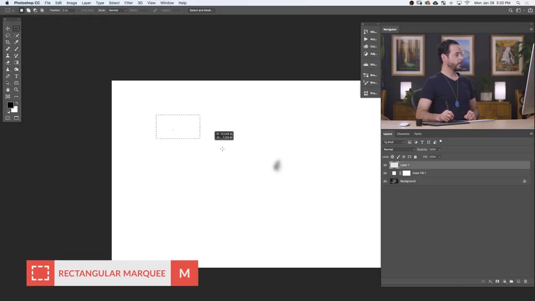Select the Pen tool
The height and width of the screenshot is (301, 535).
pyautogui.click(x=8, y=76)
